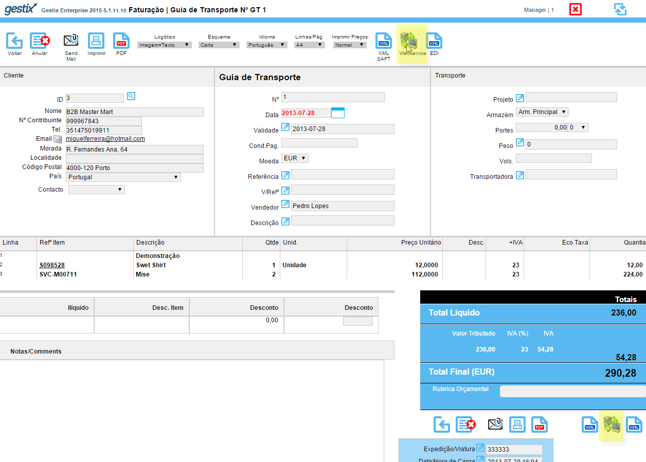Open the Idioma Português dropdown
646x462 pixels.
point(267,45)
